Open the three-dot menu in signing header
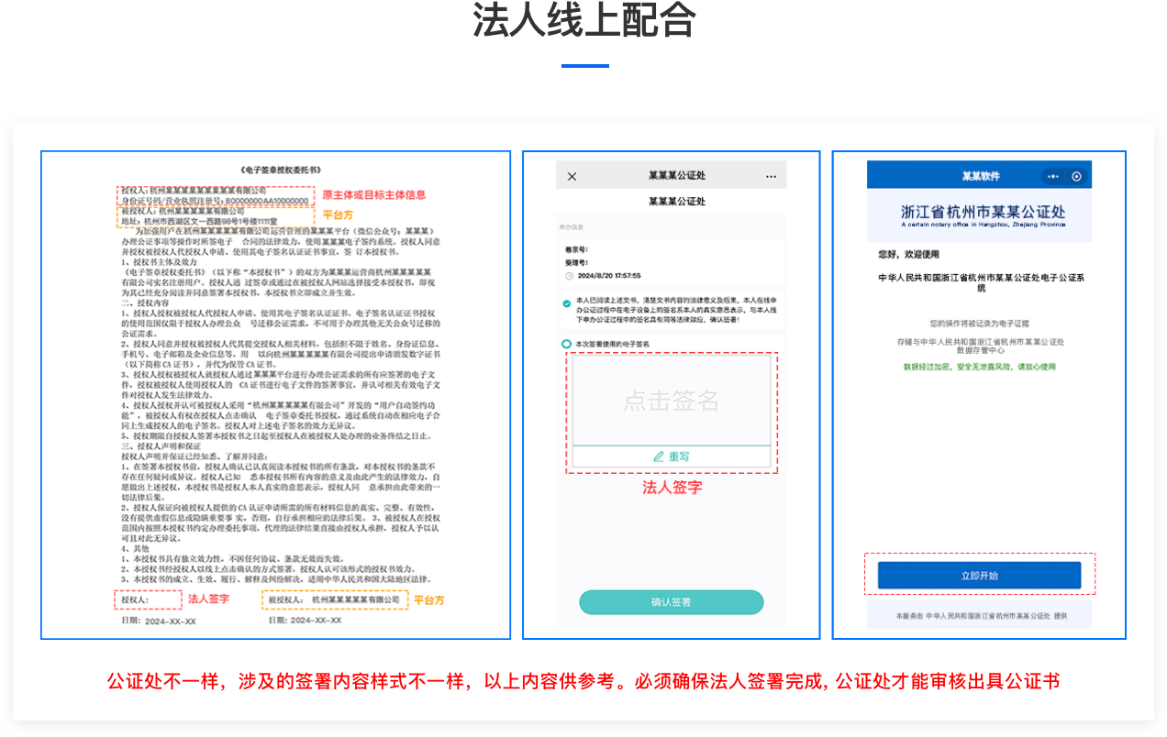Viewport: 1167px width, 737px height. [771, 176]
